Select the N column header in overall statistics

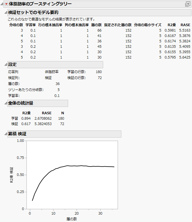coord(63,113)
